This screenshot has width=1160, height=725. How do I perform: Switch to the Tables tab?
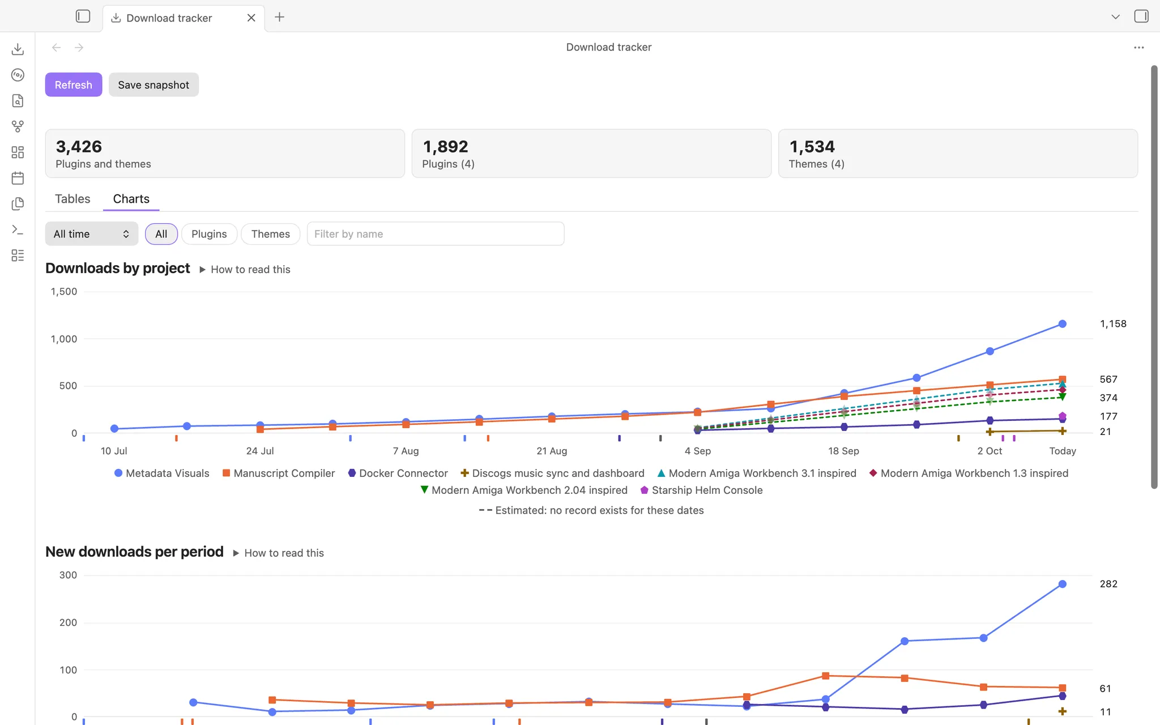pyautogui.click(x=72, y=199)
